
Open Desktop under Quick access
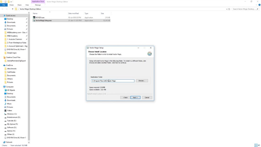(x=10, y=19)
